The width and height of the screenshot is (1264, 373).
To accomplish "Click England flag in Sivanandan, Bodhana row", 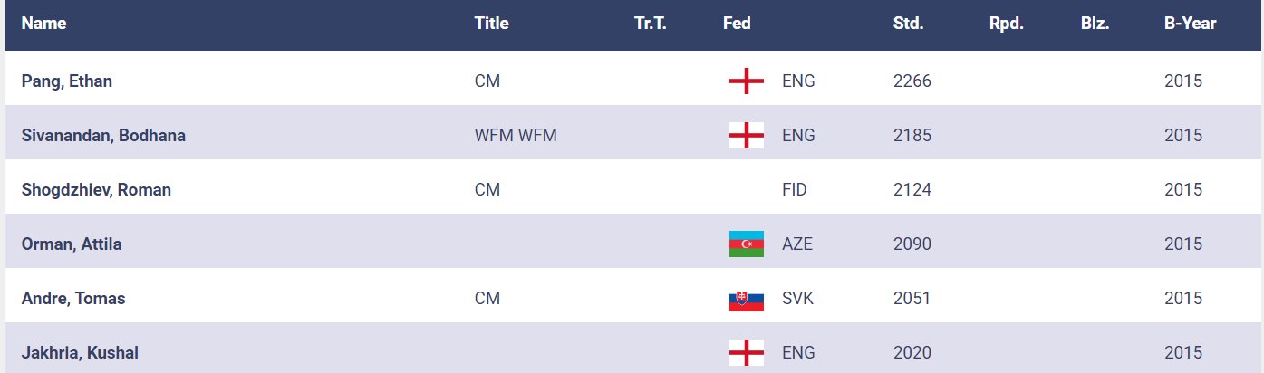I will pos(746,136).
